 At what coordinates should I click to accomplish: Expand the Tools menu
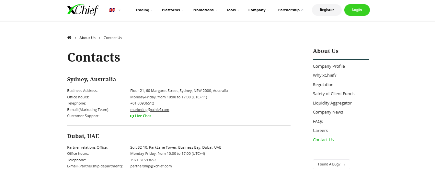[x=233, y=10]
